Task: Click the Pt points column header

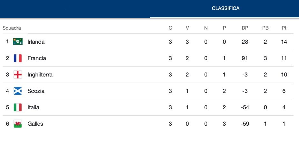Action: coord(284,28)
